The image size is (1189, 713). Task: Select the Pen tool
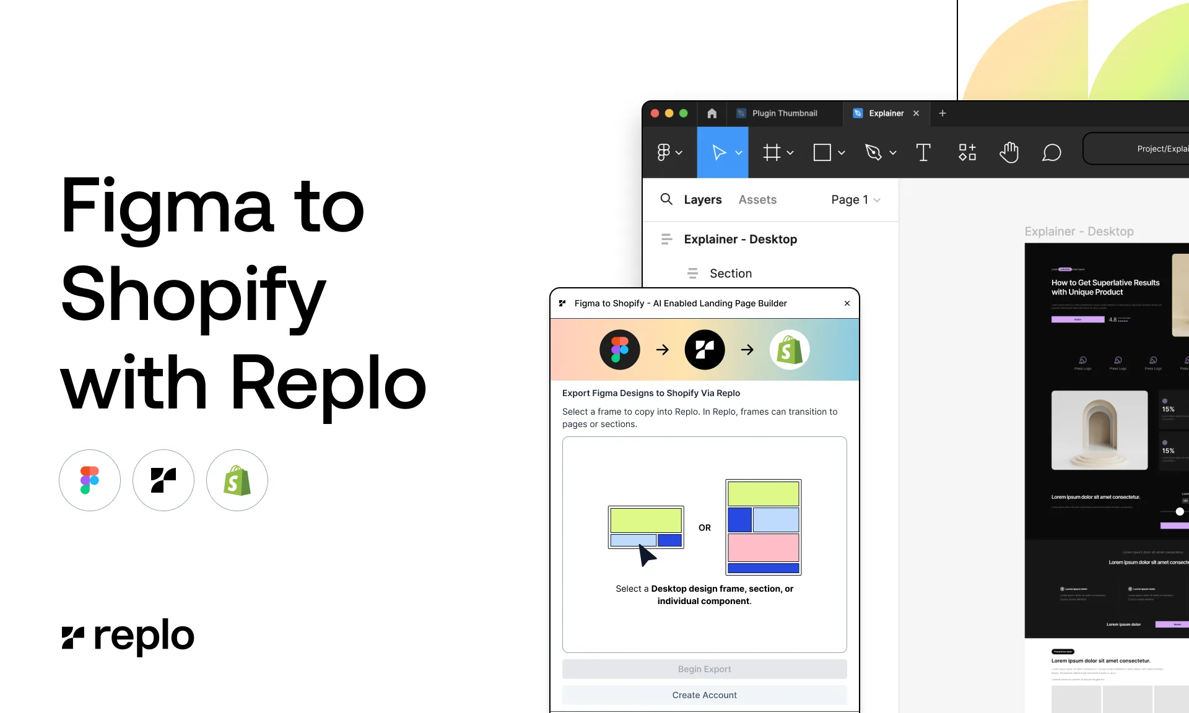tap(873, 152)
